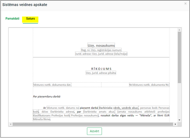Click 'Vēstures notik. dokumenta dat.' field
This screenshot has height=138, width=190.
(52, 85)
